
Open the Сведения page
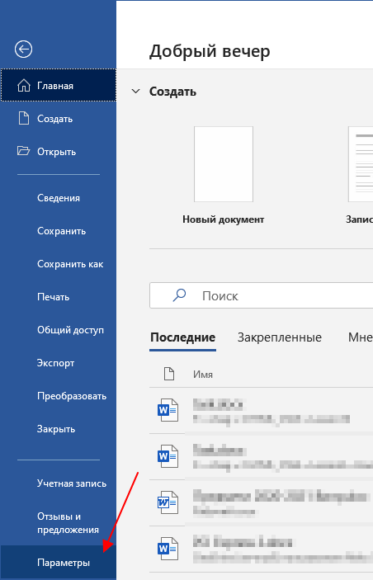click(58, 198)
